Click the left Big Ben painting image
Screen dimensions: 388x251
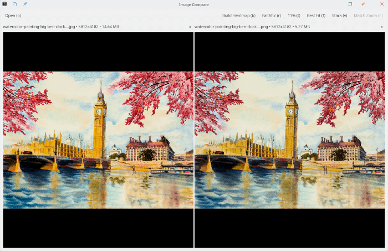pos(98,140)
